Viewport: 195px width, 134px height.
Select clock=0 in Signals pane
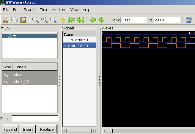coord(79,40)
